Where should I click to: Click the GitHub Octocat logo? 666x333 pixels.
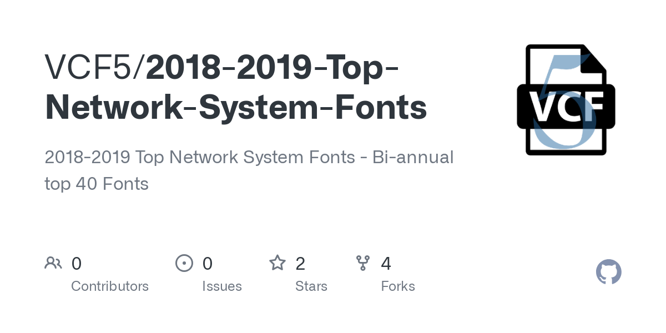pyautogui.click(x=608, y=272)
